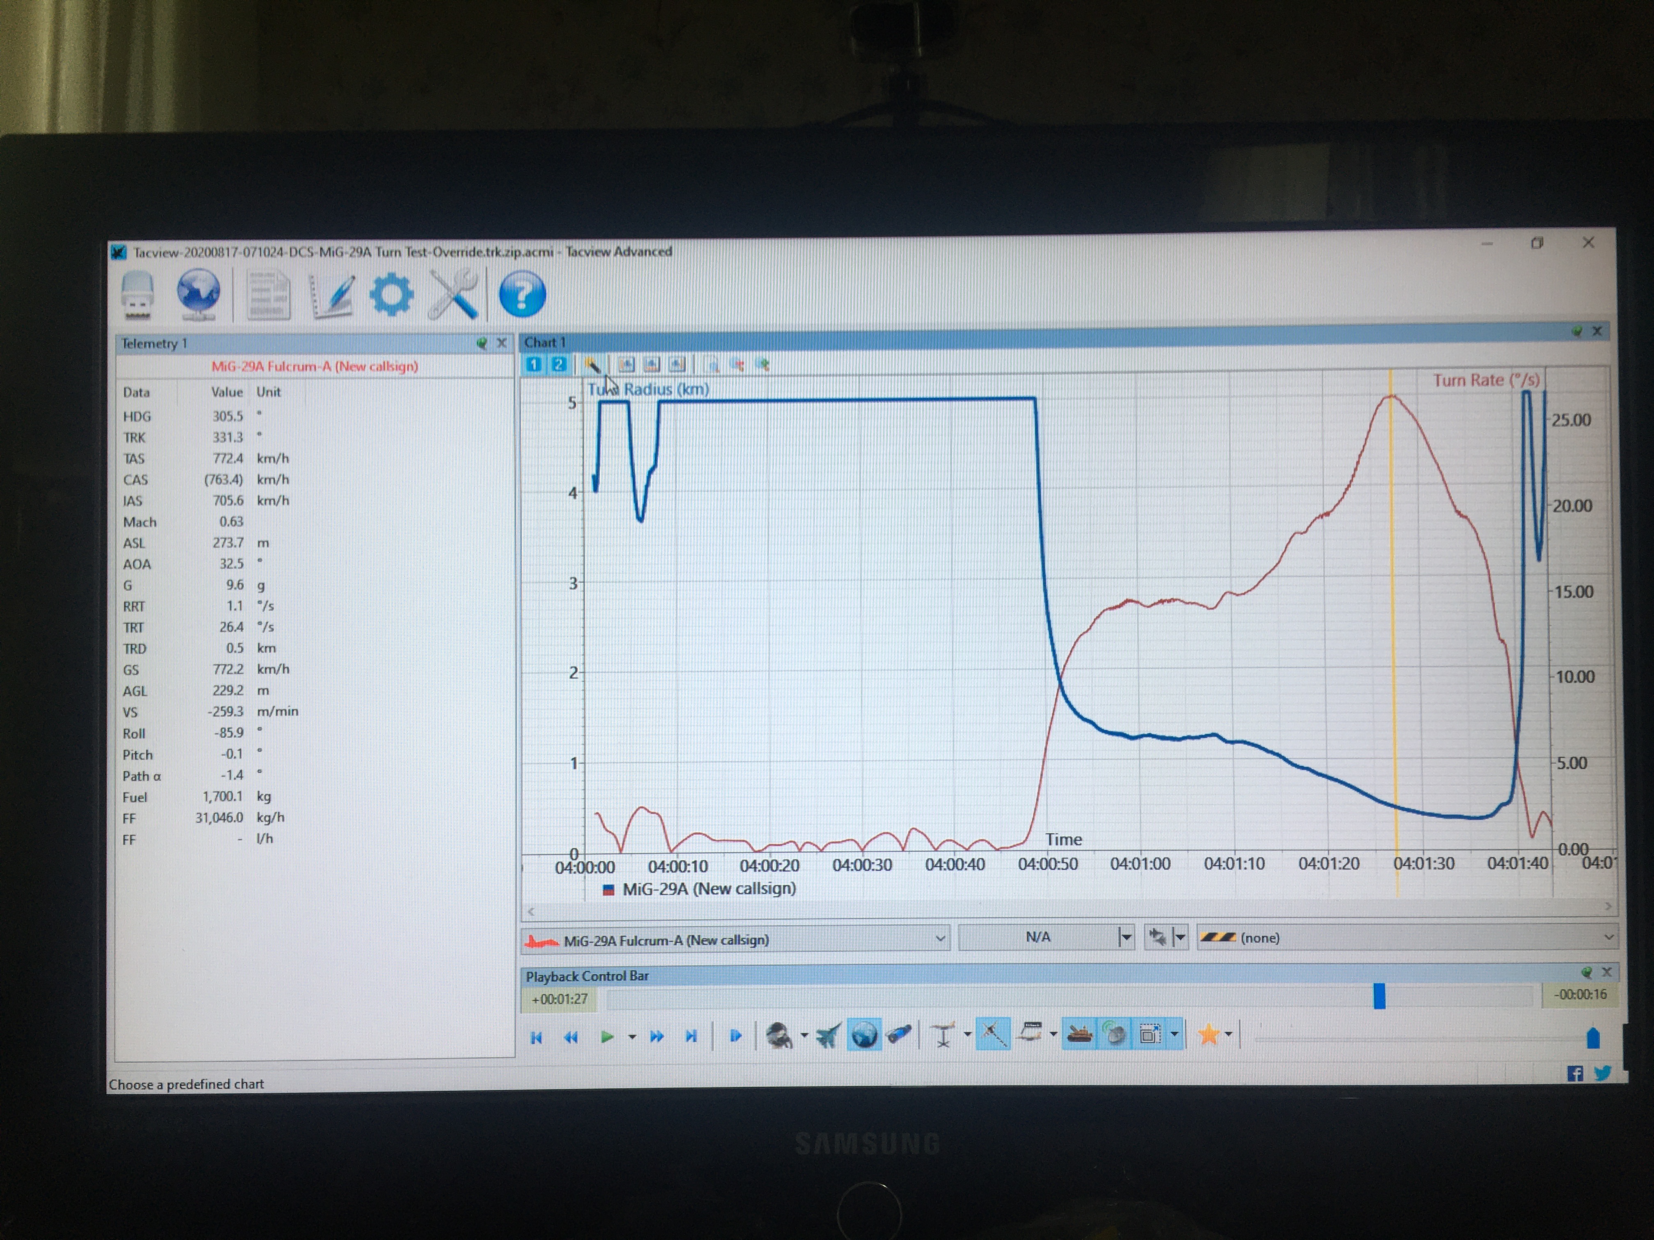Toggle the tank ground units icon
The width and height of the screenshot is (1654, 1240).
click(1079, 1034)
